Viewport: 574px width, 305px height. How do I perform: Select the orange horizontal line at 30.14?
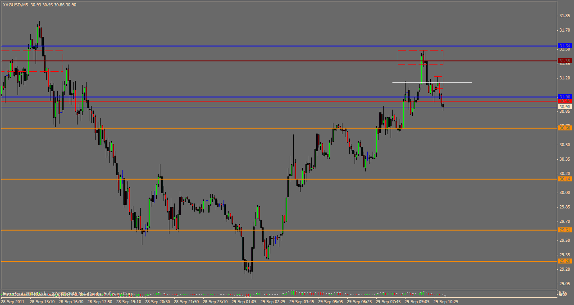click(279, 179)
